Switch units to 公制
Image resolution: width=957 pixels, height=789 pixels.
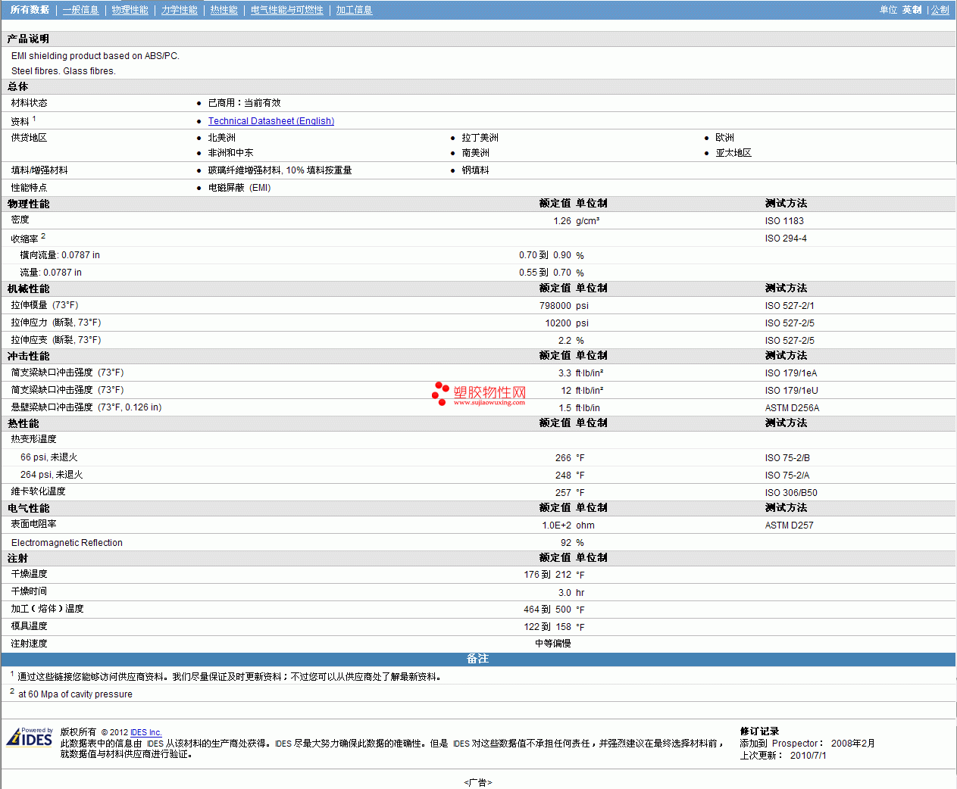940,10
